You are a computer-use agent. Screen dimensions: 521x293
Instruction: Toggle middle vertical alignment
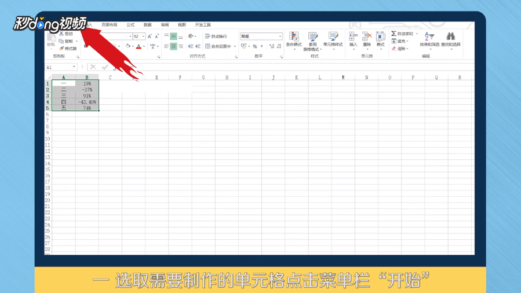click(173, 36)
